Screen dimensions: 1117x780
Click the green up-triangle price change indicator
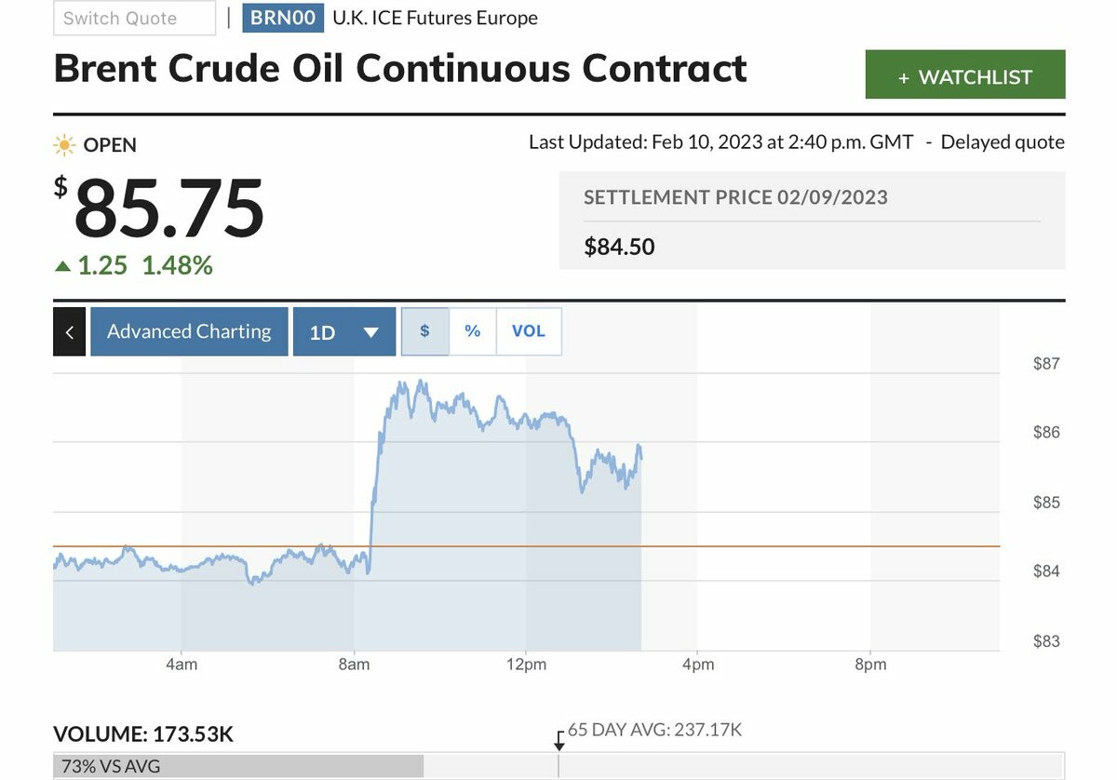coord(62,266)
